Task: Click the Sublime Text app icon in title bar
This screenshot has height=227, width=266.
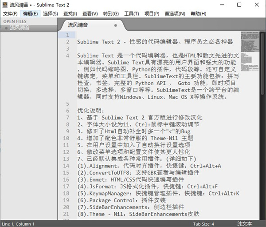Action: (x=5, y=4)
